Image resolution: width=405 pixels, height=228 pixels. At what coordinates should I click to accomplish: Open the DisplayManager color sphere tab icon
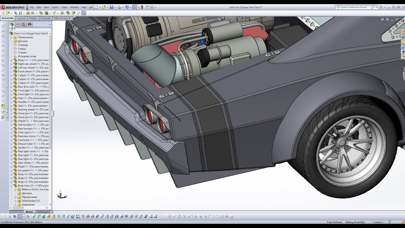pyautogui.click(x=30, y=24)
